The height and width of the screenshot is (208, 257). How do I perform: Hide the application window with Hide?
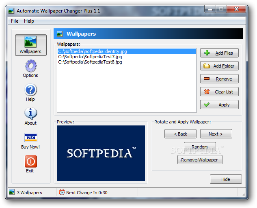click(x=226, y=179)
